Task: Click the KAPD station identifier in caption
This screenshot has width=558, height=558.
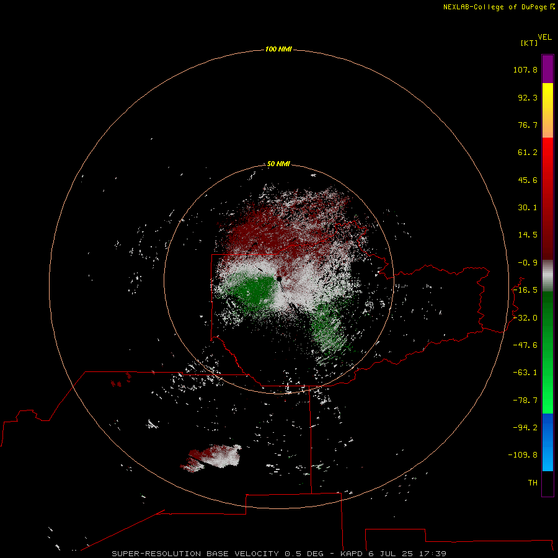Action: click(x=352, y=554)
